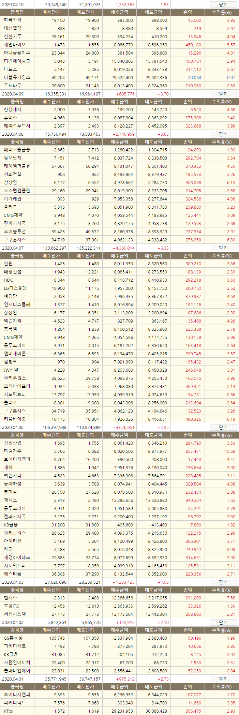Click 닫기 button for 2020.04.10 section
The height and width of the screenshot is (715, 239).
click(x=223, y=5)
